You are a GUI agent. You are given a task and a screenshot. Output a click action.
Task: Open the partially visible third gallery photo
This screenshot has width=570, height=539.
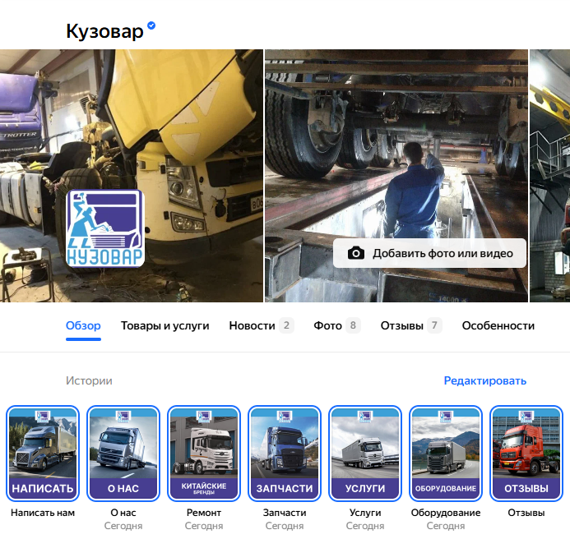pos(549,176)
